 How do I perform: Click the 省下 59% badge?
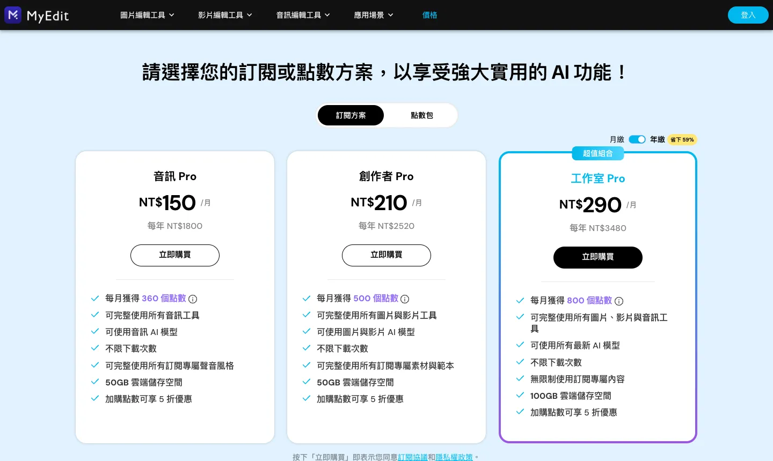[x=682, y=139]
